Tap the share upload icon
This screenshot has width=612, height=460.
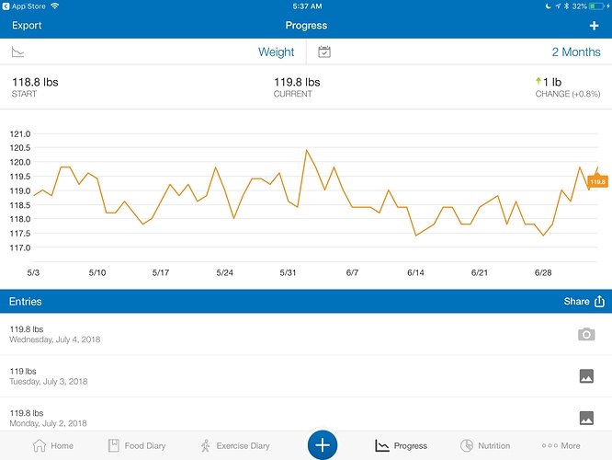coord(599,302)
